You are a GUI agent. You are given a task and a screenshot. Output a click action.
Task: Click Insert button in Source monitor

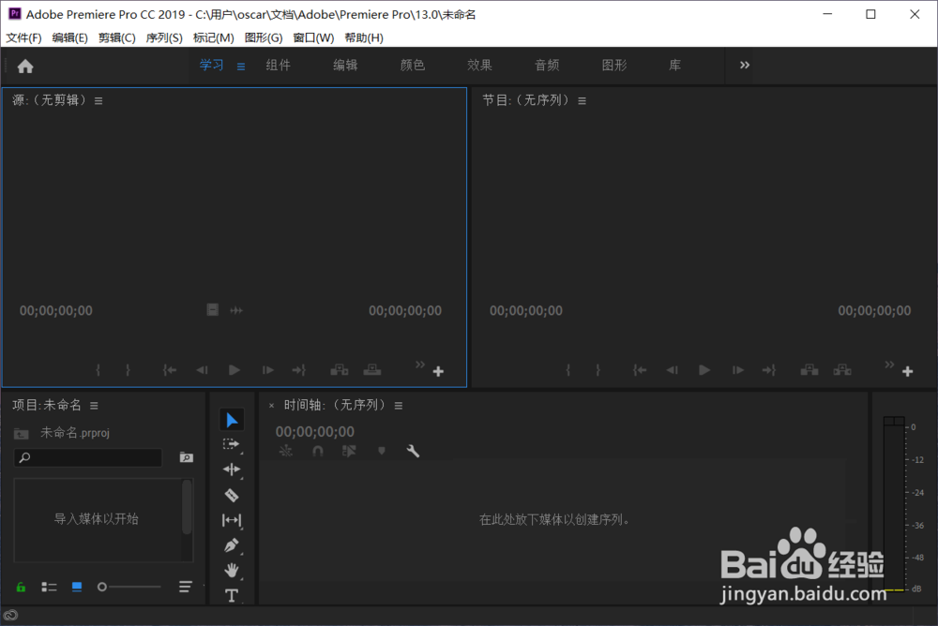(340, 370)
